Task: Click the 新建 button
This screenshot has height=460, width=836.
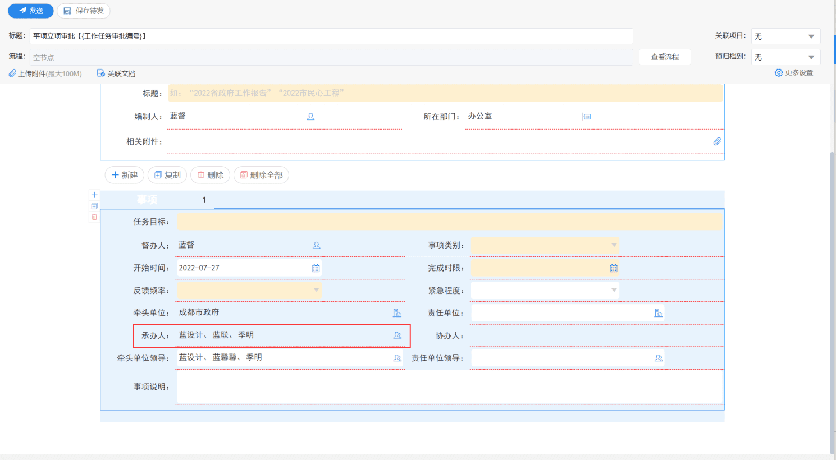Action: coord(125,175)
